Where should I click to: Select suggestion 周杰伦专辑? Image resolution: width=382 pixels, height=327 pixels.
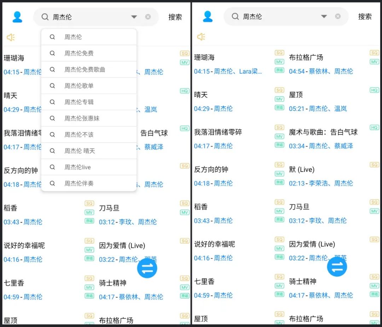click(x=89, y=102)
